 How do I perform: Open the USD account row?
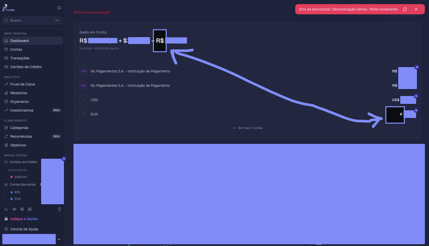94,100
